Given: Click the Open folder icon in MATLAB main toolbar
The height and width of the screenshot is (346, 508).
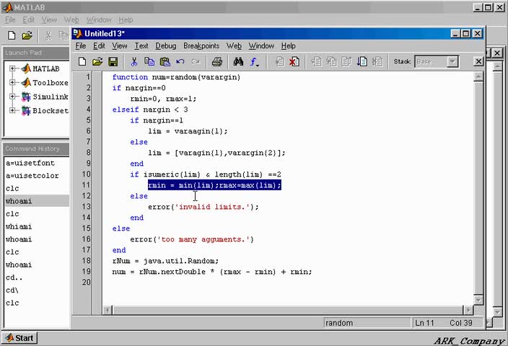Looking at the screenshot, I should tap(27, 35).
